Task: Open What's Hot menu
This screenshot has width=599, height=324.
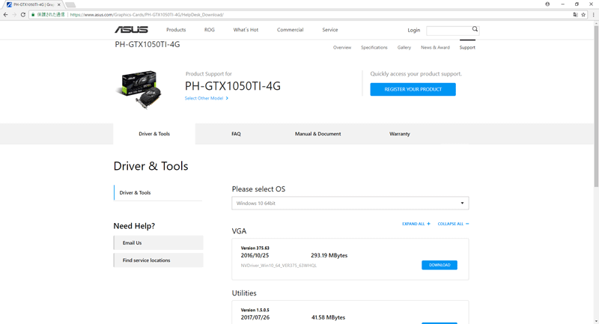Action: pyautogui.click(x=246, y=30)
